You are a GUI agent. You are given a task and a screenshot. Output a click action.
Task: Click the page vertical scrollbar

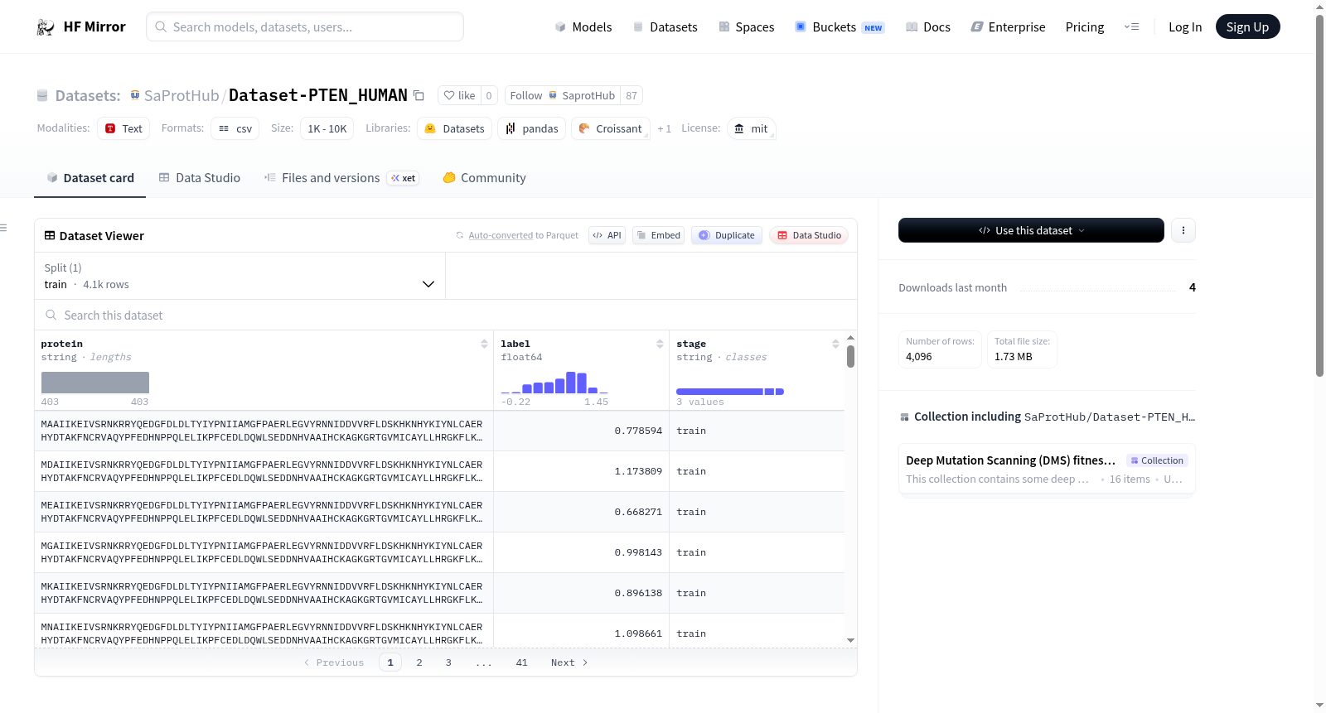(1319, 195)
